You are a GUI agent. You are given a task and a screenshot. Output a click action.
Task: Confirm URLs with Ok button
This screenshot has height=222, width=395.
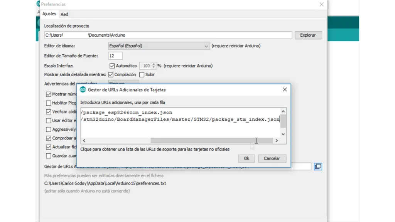(x=246, y=158)
